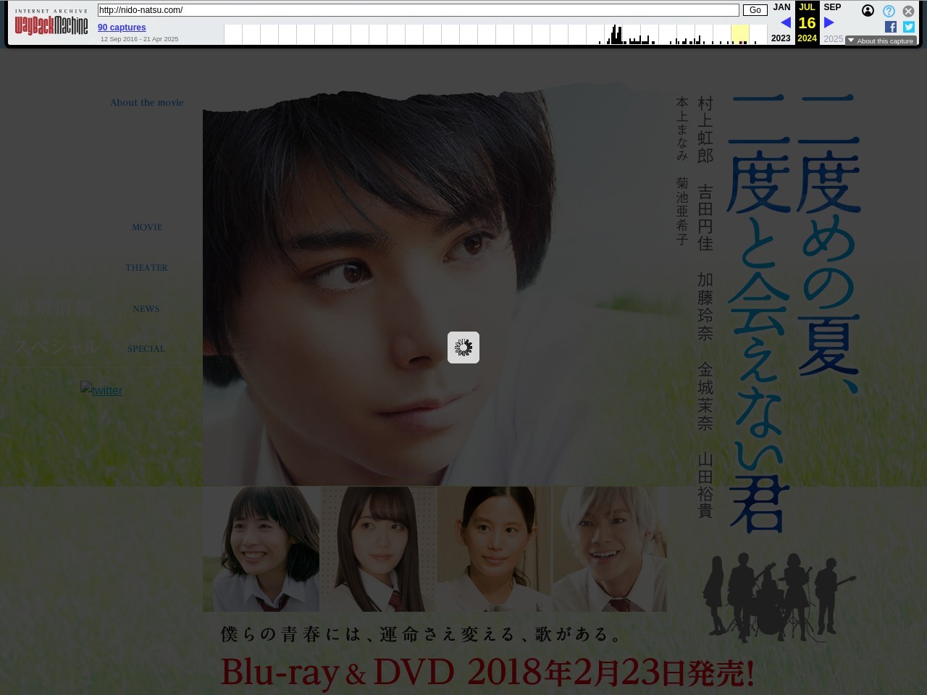Open the Wayback help icon

pos(889,11)
